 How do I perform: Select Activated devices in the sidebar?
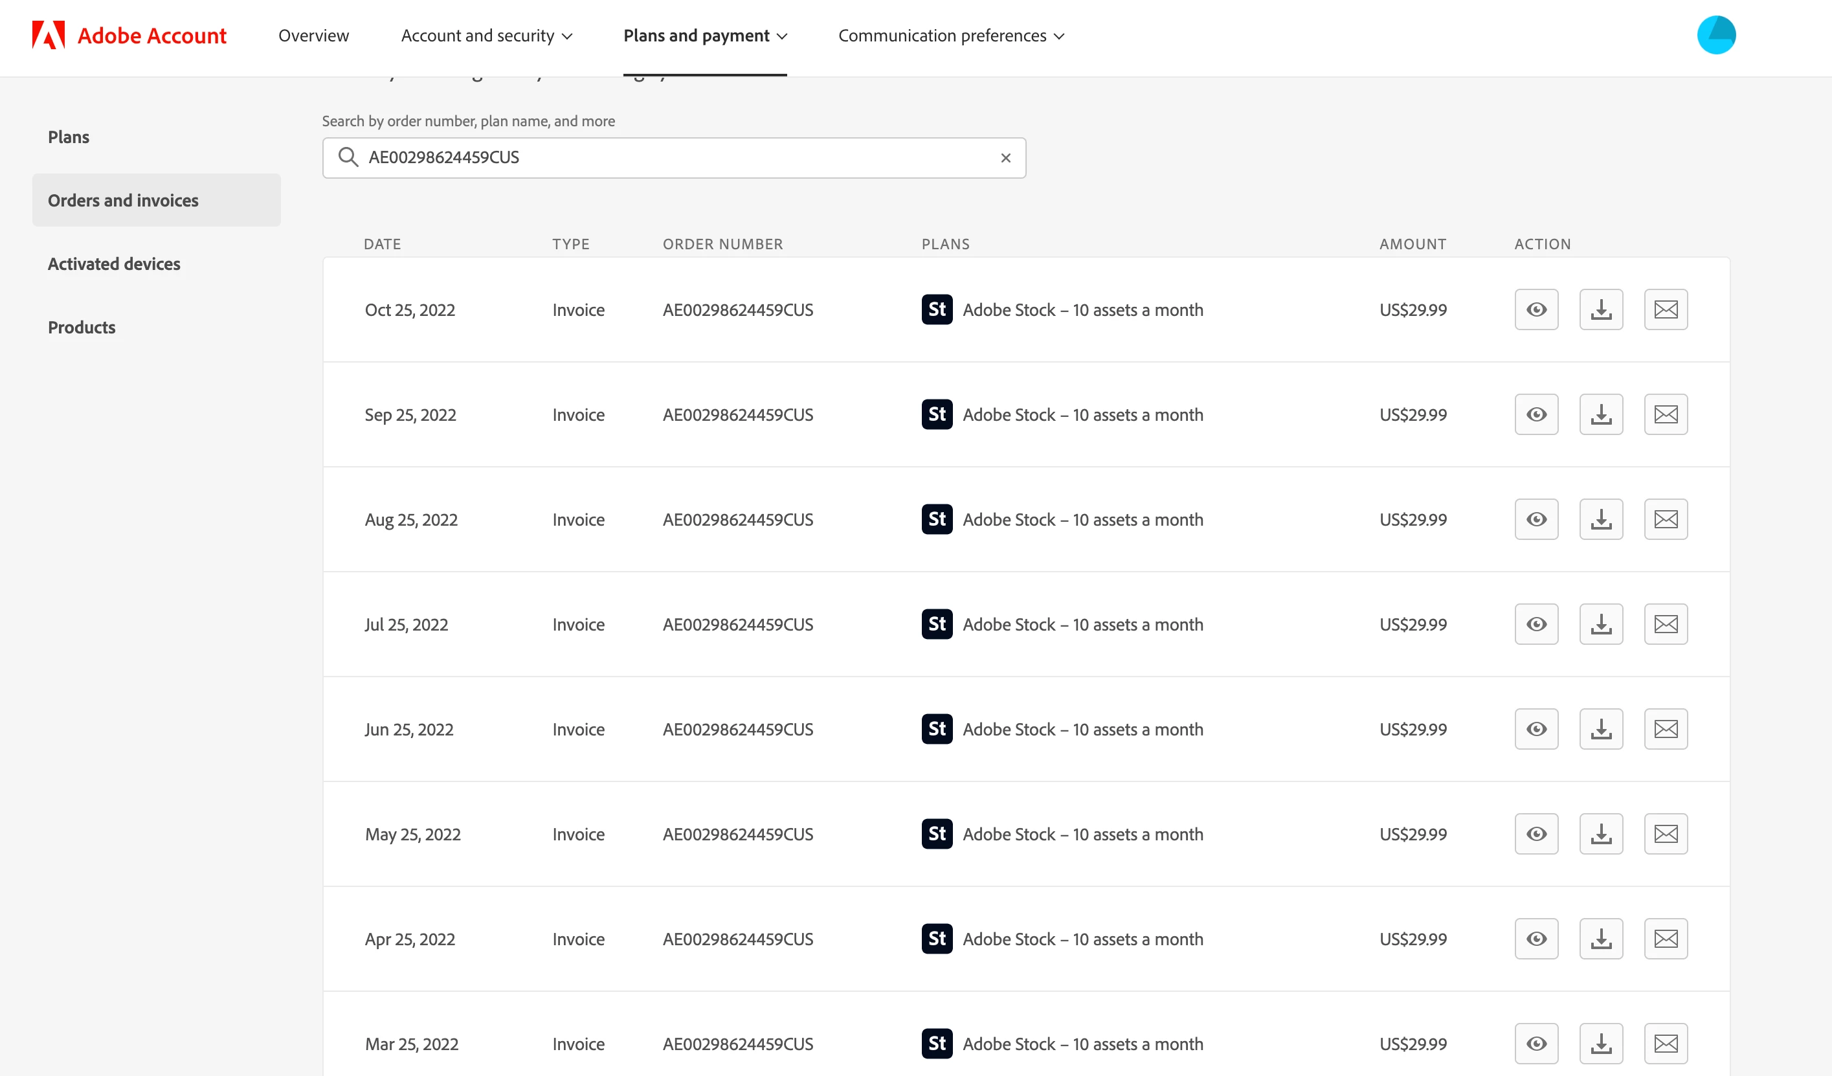(114, 264)
